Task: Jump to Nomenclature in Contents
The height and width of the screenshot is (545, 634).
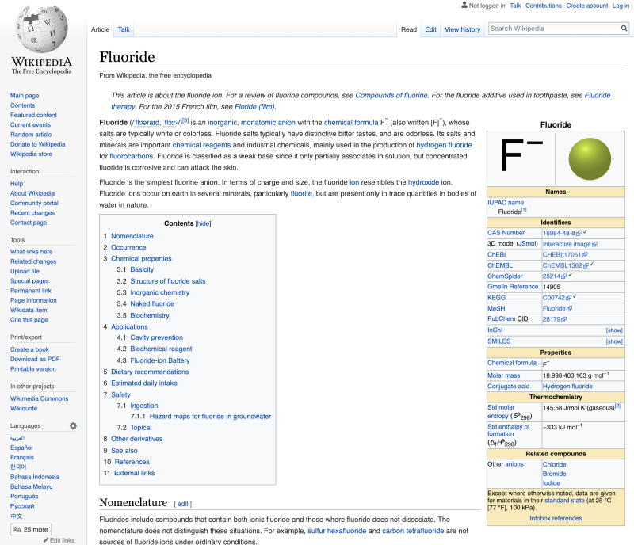Action: (x=132, y=236)
